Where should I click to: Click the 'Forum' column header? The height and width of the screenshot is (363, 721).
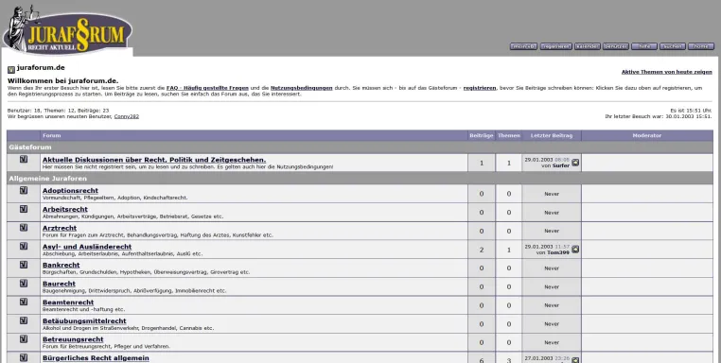click(x=51, y=135)
